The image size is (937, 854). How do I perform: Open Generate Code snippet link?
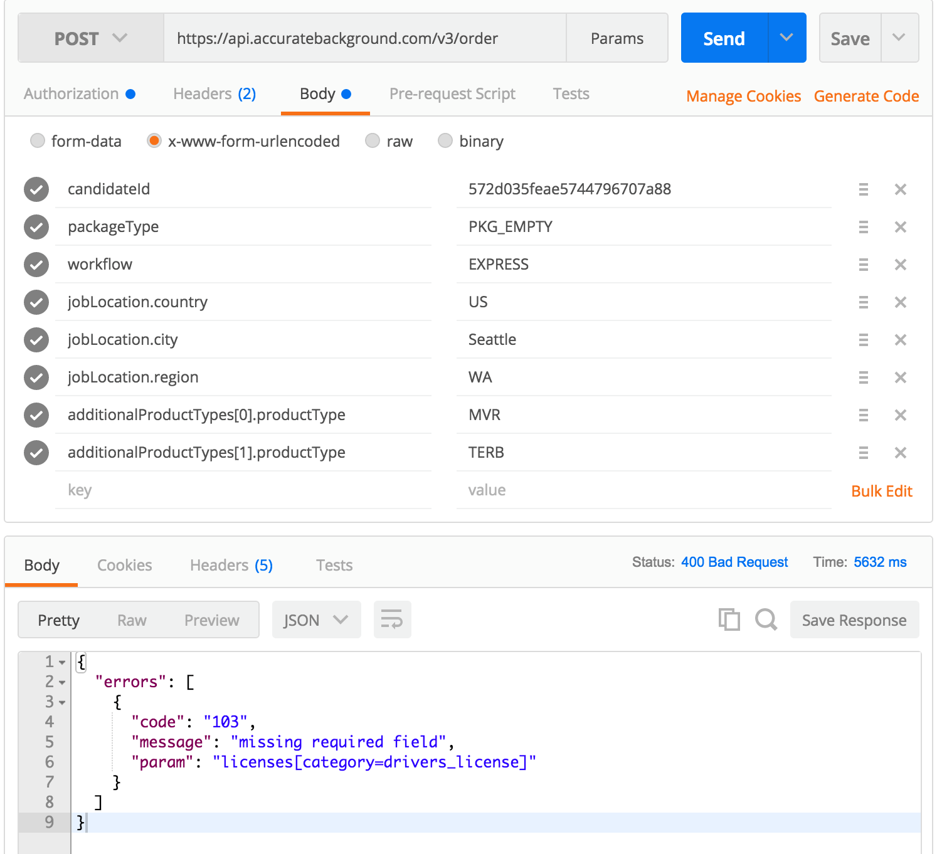(867, 96)
